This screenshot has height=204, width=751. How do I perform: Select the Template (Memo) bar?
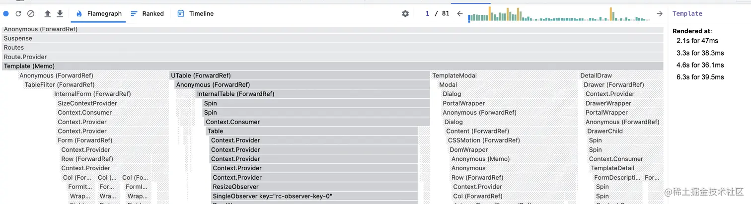click(332, 66)
